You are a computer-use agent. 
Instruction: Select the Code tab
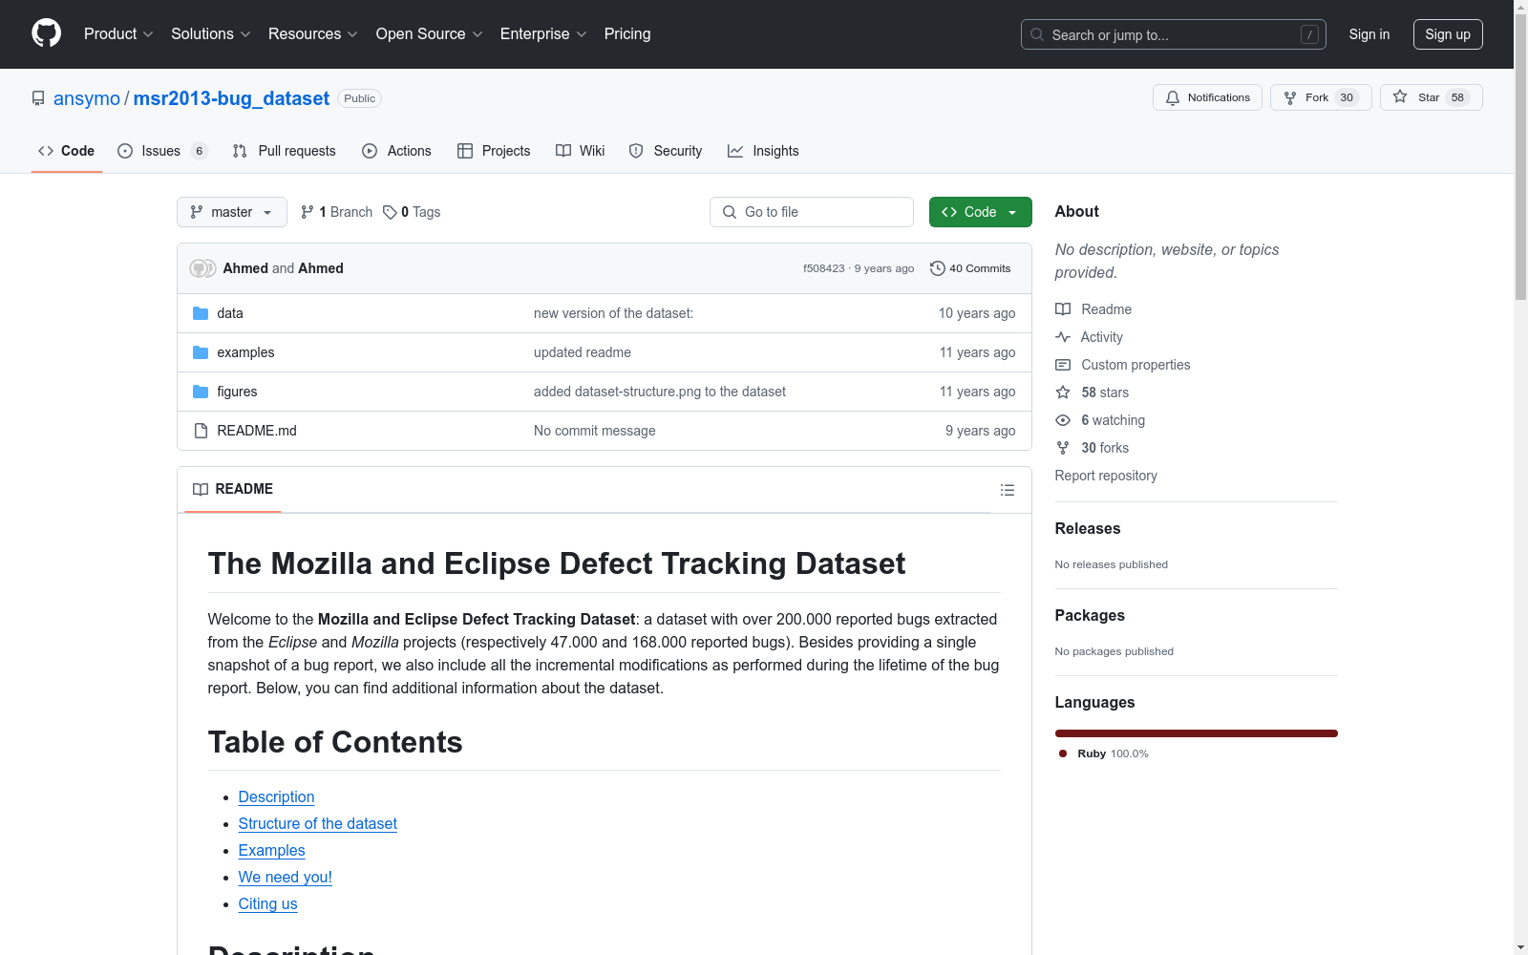pyautogui.click(x=67, y=151)
